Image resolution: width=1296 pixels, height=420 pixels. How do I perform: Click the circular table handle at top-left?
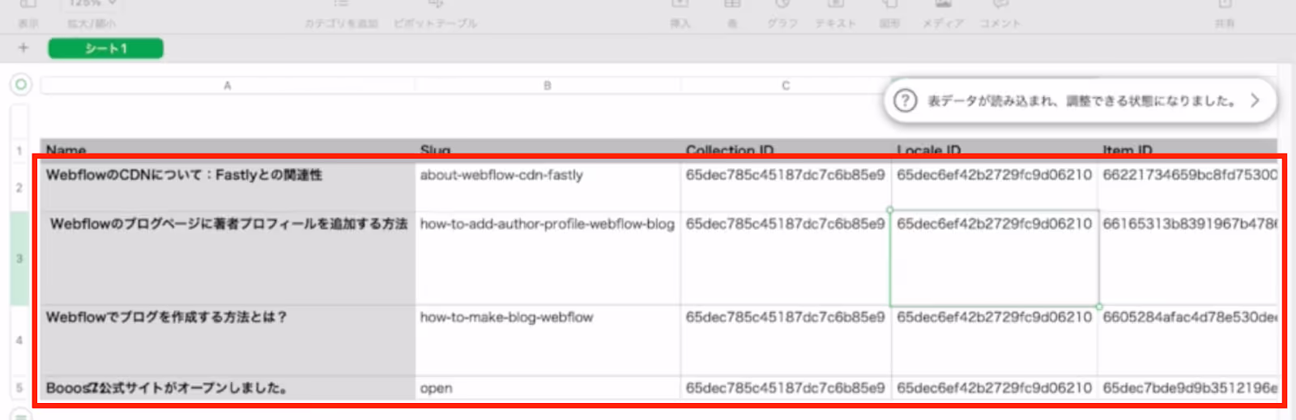pyautogui.click(x=21, y=84)
